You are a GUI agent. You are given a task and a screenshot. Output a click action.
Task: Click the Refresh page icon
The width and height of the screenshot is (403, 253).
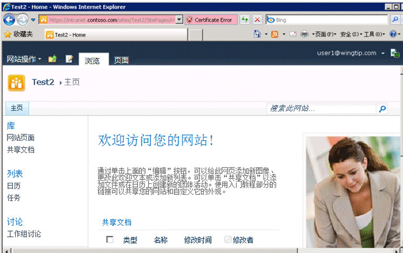click(245, 20)
